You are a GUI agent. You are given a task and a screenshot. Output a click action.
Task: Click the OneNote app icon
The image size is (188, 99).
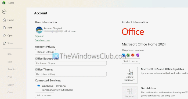[138, 55]
